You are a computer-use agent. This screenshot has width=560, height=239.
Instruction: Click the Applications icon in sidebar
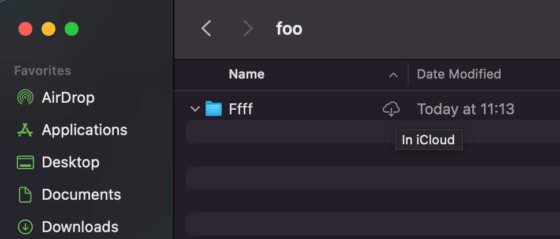tap(25, 130)
